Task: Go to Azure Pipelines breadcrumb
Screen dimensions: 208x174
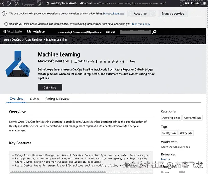Action: click(33, 39)
